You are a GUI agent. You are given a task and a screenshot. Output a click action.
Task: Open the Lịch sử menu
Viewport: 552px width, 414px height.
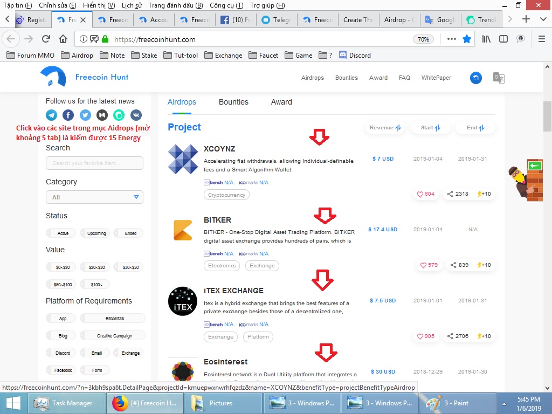(132, 5)
